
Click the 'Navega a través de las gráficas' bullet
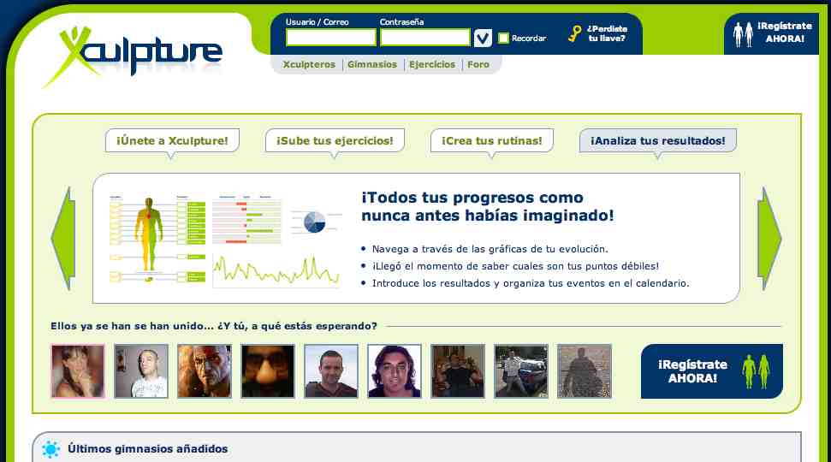[x=490, y=249]
